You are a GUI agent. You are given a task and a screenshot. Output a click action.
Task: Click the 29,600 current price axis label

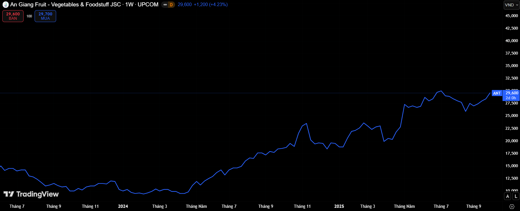[x=512, y=93]
